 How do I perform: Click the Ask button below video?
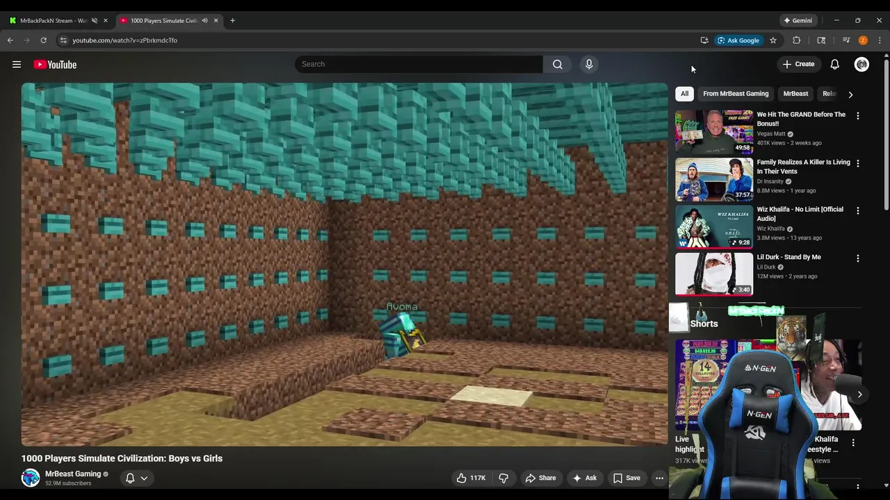pyautogui.click(x=584, y=478)
